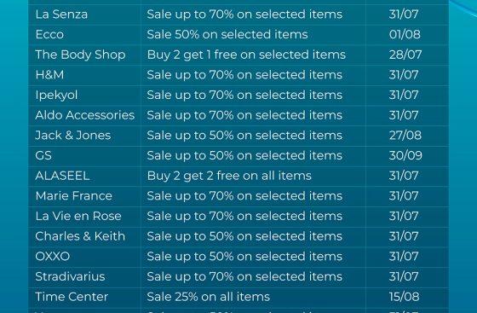Click the La Senza store name
Viewport: 477px width, 313px height.
[x=61, y=14]
